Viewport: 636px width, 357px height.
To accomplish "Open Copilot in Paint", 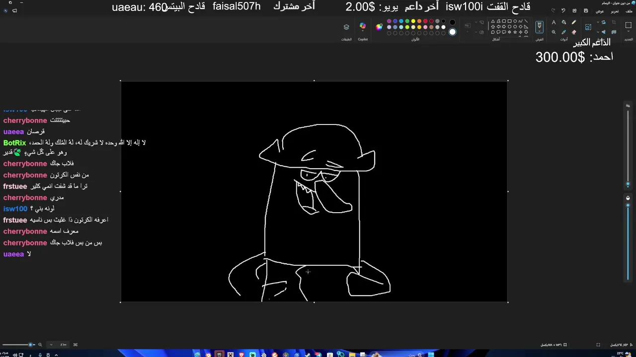I will pyautogui.click(x=363, y=26).
